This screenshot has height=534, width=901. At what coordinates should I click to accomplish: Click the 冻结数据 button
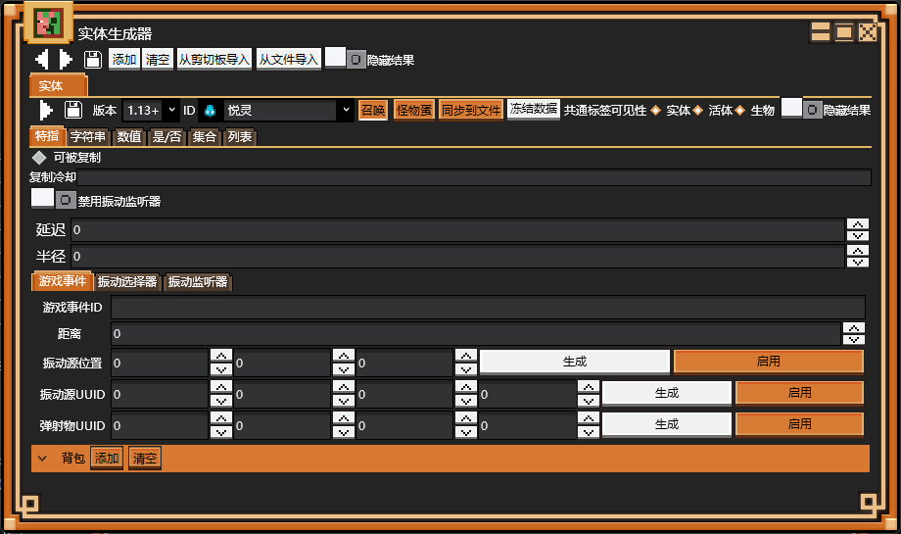click(x=533, y=109)
